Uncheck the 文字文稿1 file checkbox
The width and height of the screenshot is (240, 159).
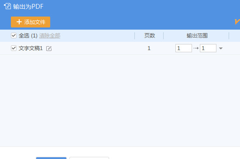click(14, 48)
